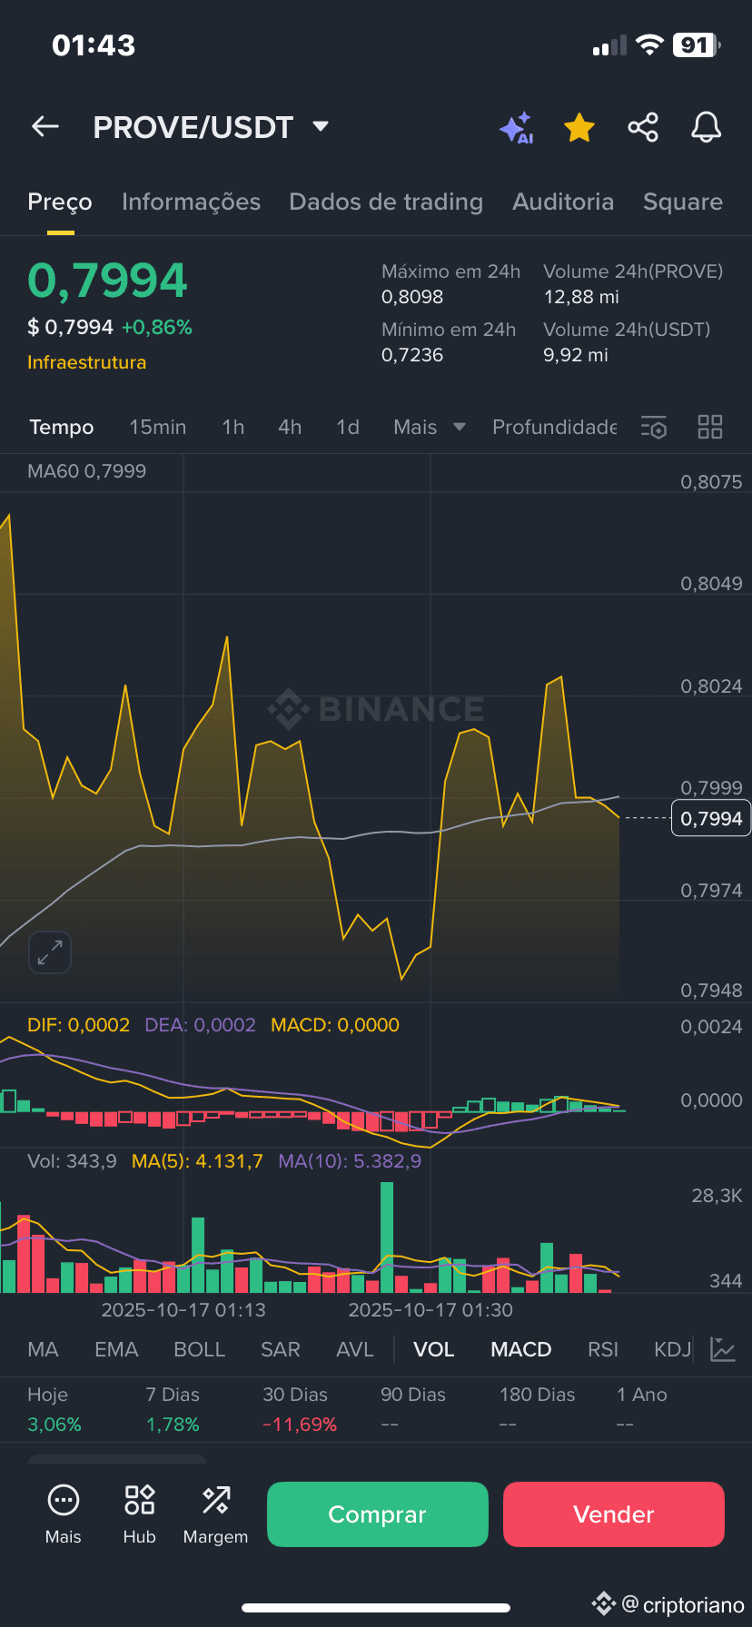This screenshot has height=1627, width=752.
Task: Tap the current price label 0,7994 on axis
Action: point(711,818)
